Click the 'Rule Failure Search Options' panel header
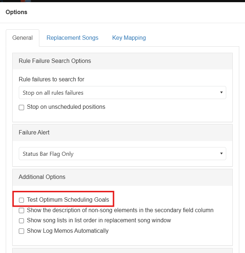245x253 pixels. [122, 61]
